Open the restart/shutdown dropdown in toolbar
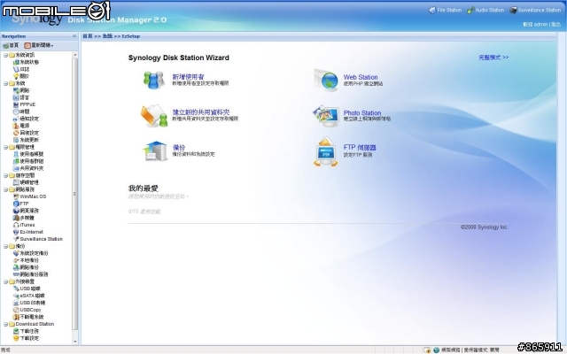 click(x=39, y=45)
